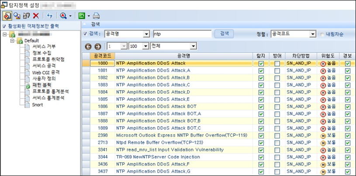Click the copy policy icon with magnifier

(x=17, y=16)
